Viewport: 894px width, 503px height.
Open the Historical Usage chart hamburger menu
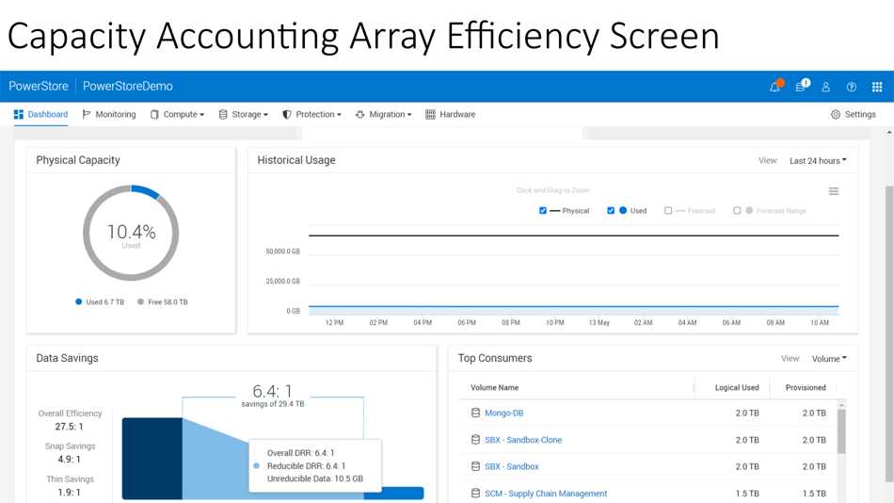[834, 191]
